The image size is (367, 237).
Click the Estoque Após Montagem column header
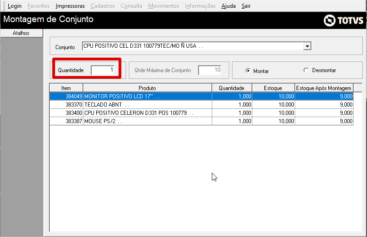coord(324,88)
